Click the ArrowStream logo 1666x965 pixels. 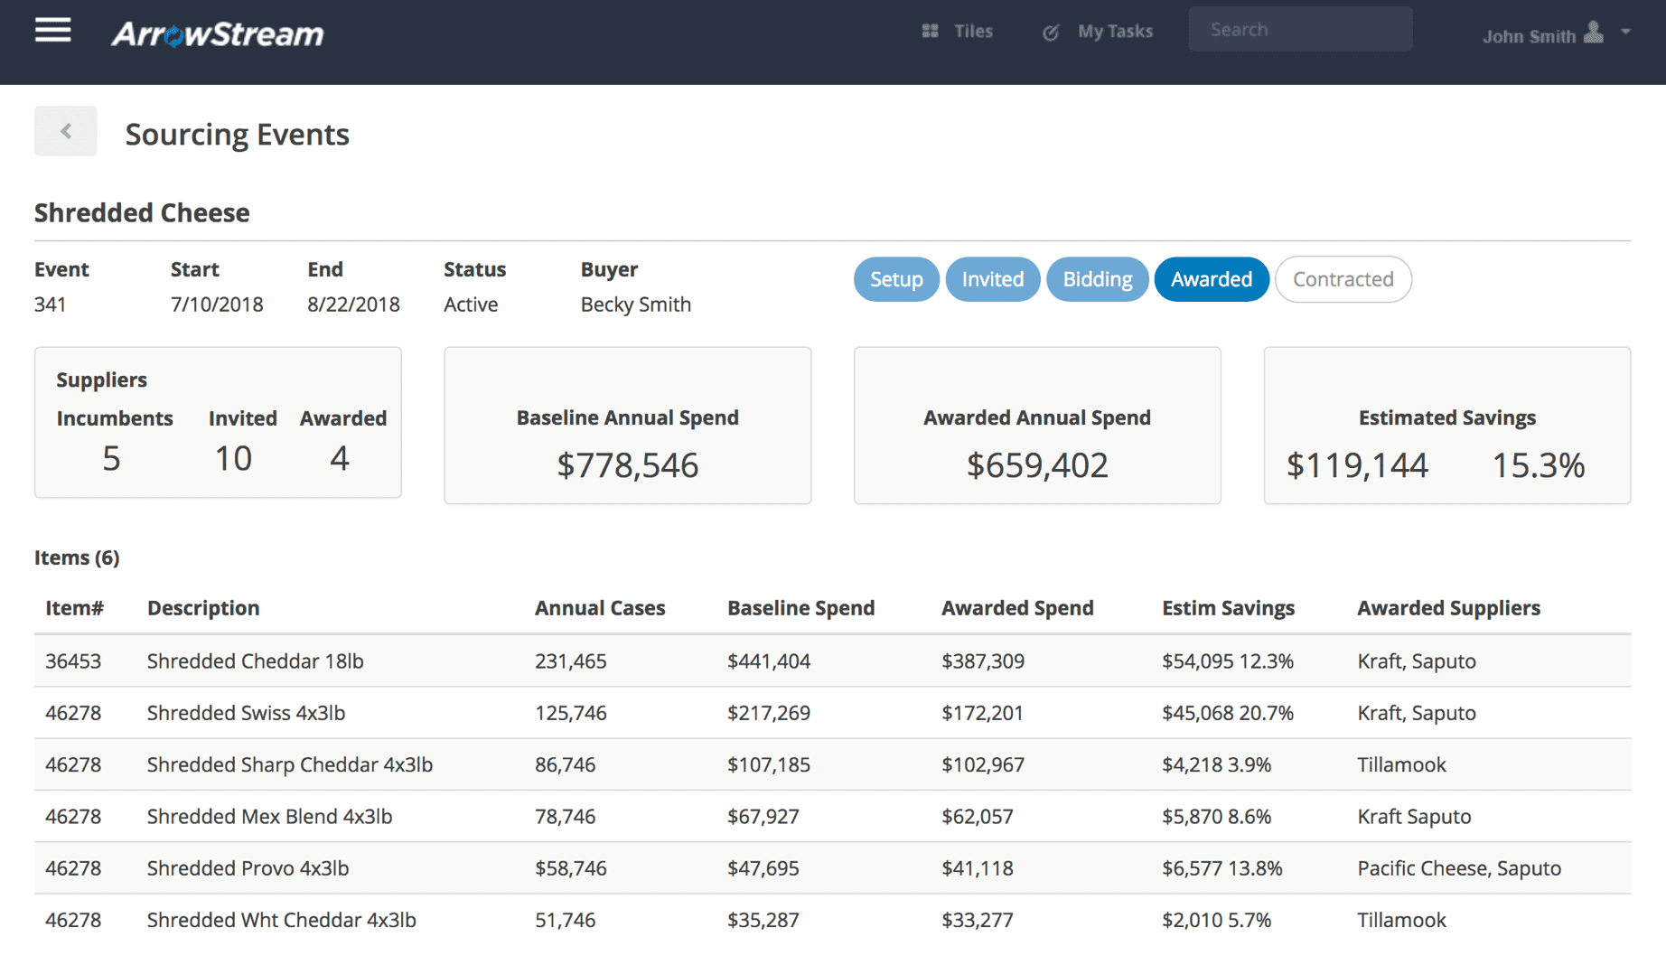(217, 34)
